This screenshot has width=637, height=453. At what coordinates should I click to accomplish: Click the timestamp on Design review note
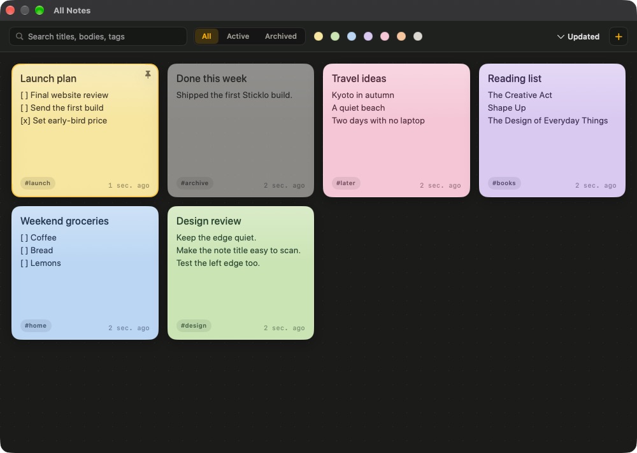click(x=284, y=328)
